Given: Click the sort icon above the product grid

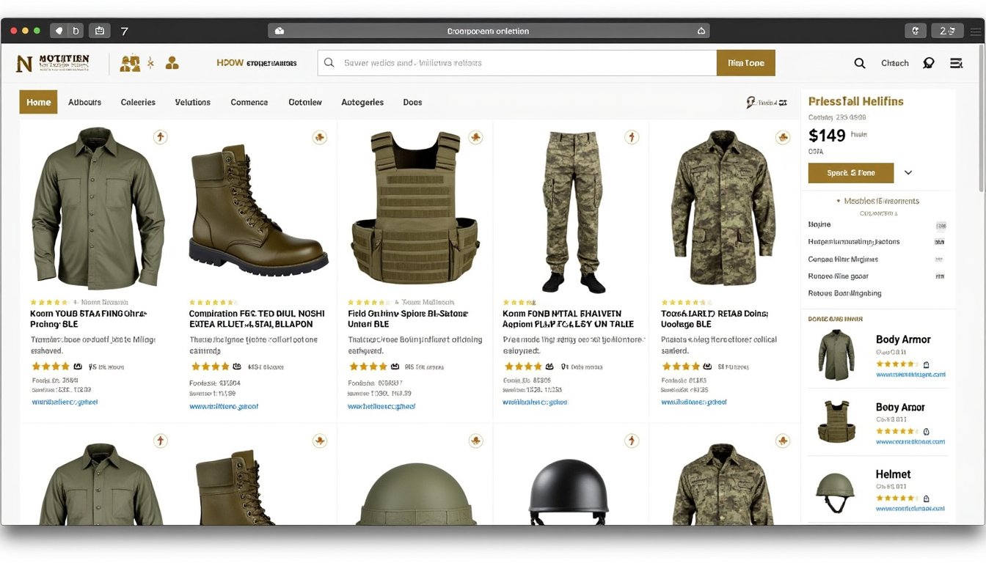Looking at the screenshot, I should click(751, 103).
